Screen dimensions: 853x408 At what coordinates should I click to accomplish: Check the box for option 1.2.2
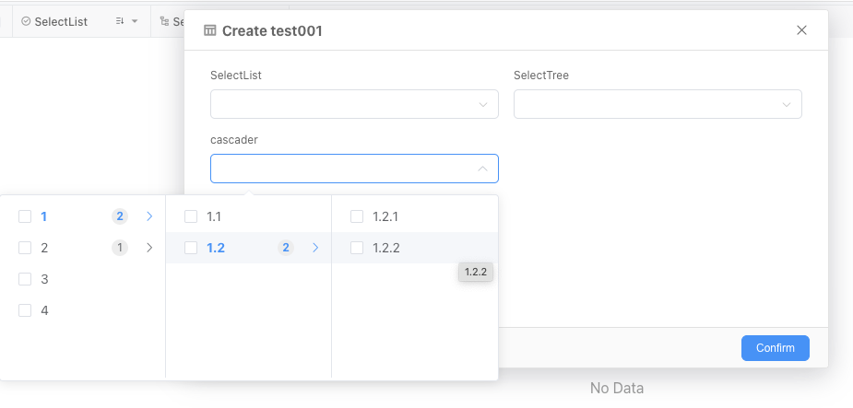coord(357,248)
